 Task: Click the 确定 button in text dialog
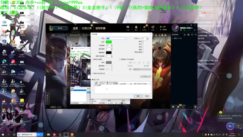click(138, 96)
